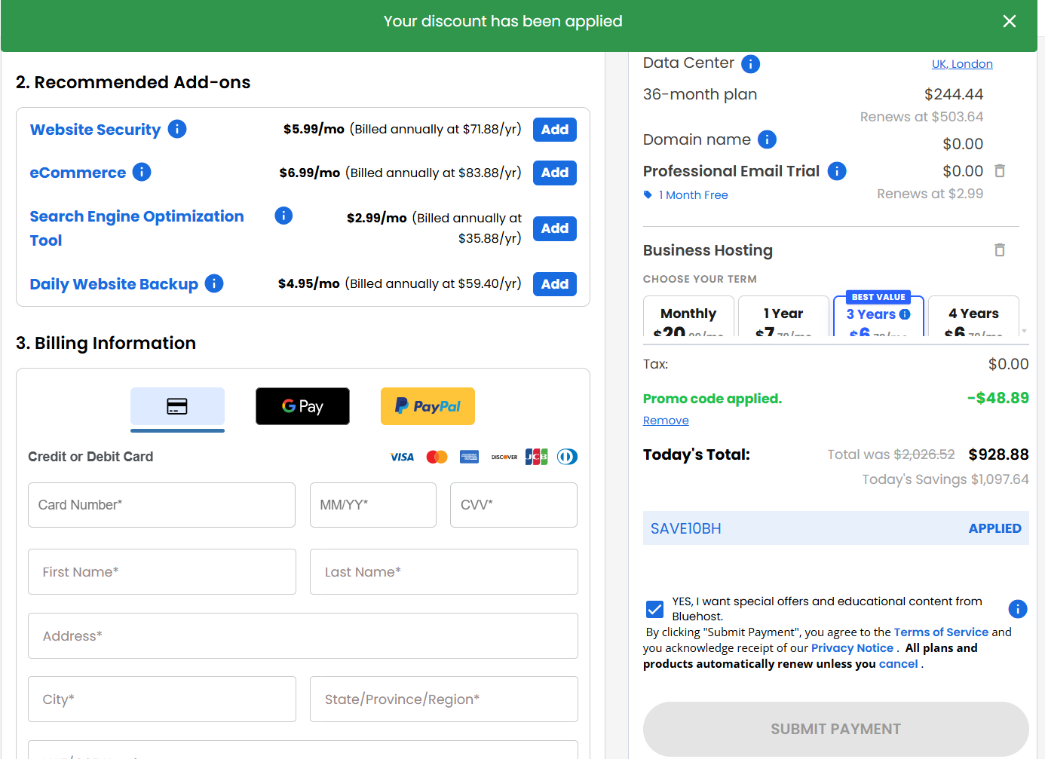Focus the Last Name field
The height and width of the screenshot is (759, 1045).
[444, 572]
